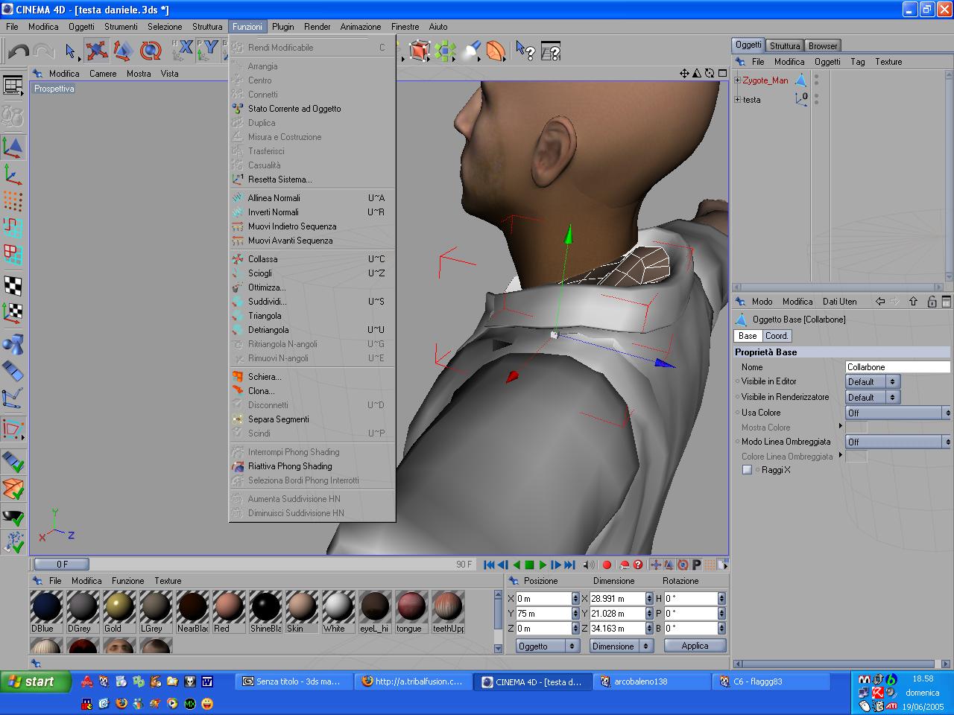Toggle visibility dots for Zygote_Man object
The width and height of the screenshot is (954, 715).
click(x=816, y=80)
